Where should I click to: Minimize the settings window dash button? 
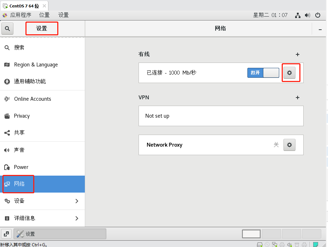pos(320,29)
